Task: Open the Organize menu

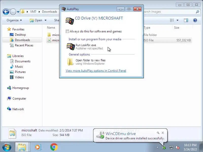Action: pos(14,20)
